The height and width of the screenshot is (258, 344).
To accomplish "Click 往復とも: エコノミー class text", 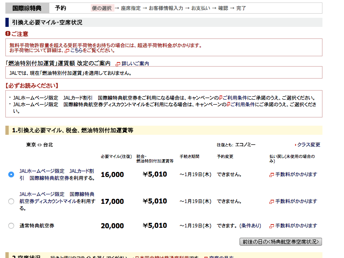I will click(x=236, y=145).
